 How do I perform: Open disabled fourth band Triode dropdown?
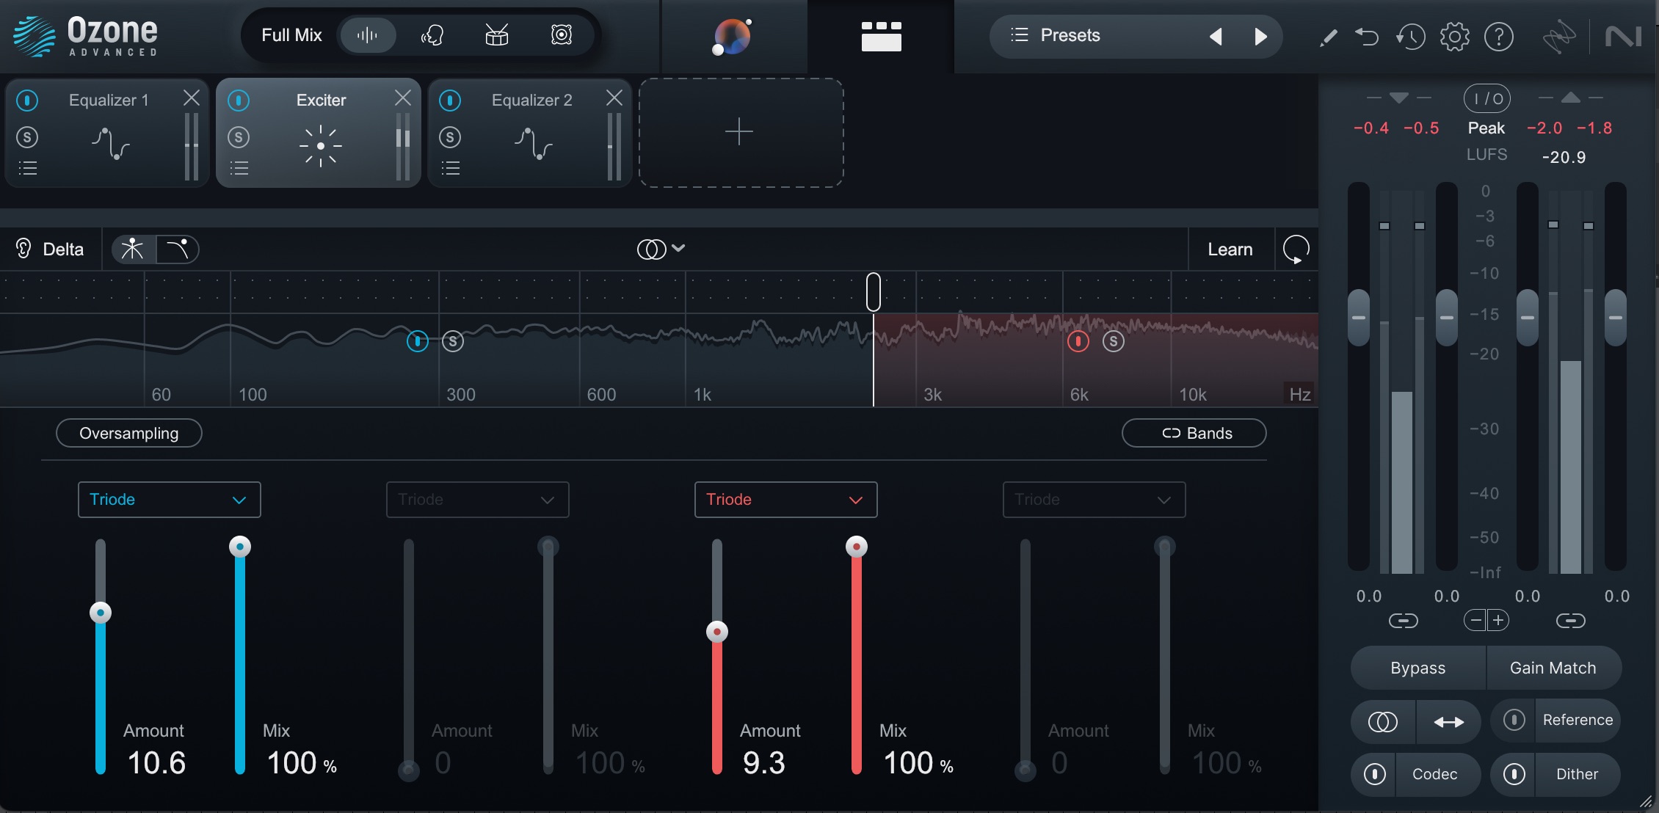click(1094, 500)
